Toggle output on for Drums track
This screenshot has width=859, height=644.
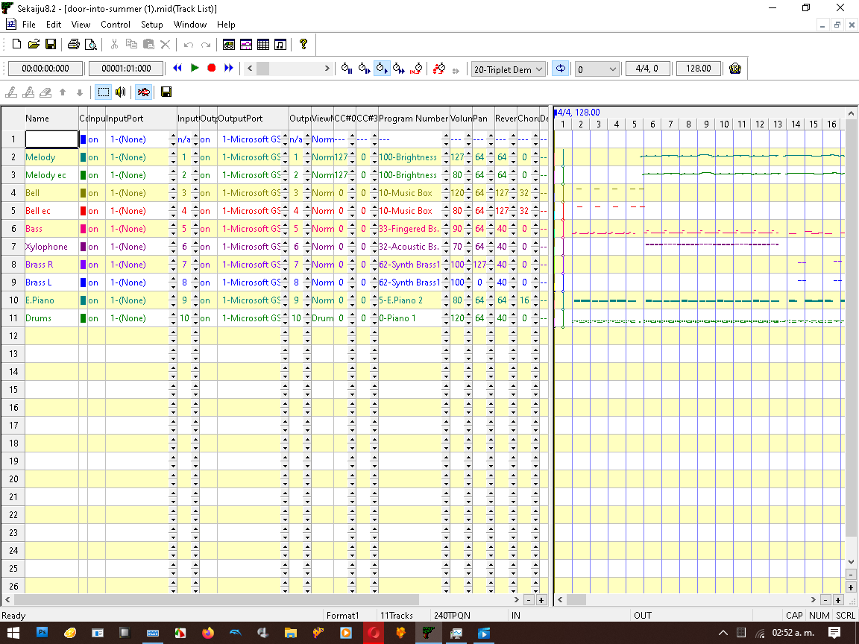205,318
